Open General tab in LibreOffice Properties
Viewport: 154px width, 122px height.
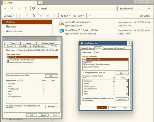pos(10,46)
